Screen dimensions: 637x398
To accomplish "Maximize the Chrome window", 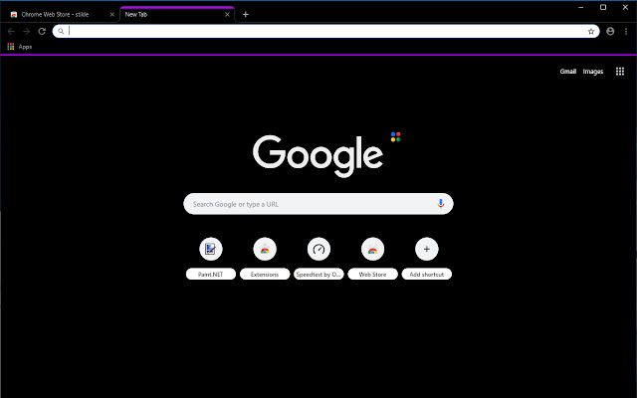I will [603, 7].
